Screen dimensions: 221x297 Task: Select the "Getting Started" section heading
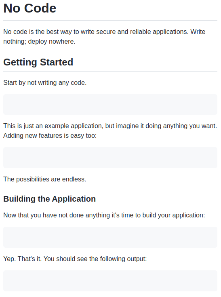(x=38, y=62)
